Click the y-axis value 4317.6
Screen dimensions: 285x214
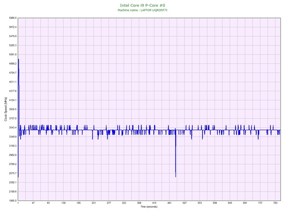click(x=13, y=91)
